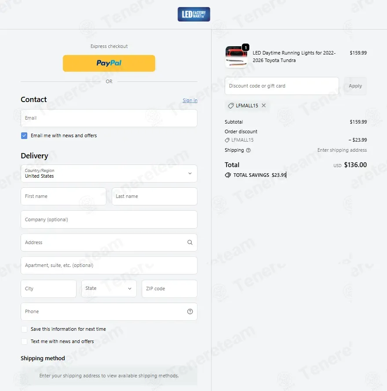Click the Enter shipping address text
The image size is (387, 391).
point(342,150)
